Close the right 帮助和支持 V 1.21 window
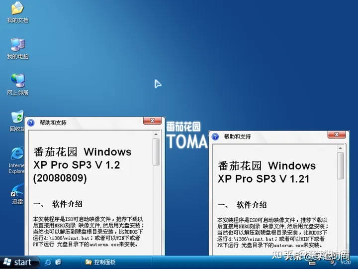The image size is (358, 269). pos(337,134)
